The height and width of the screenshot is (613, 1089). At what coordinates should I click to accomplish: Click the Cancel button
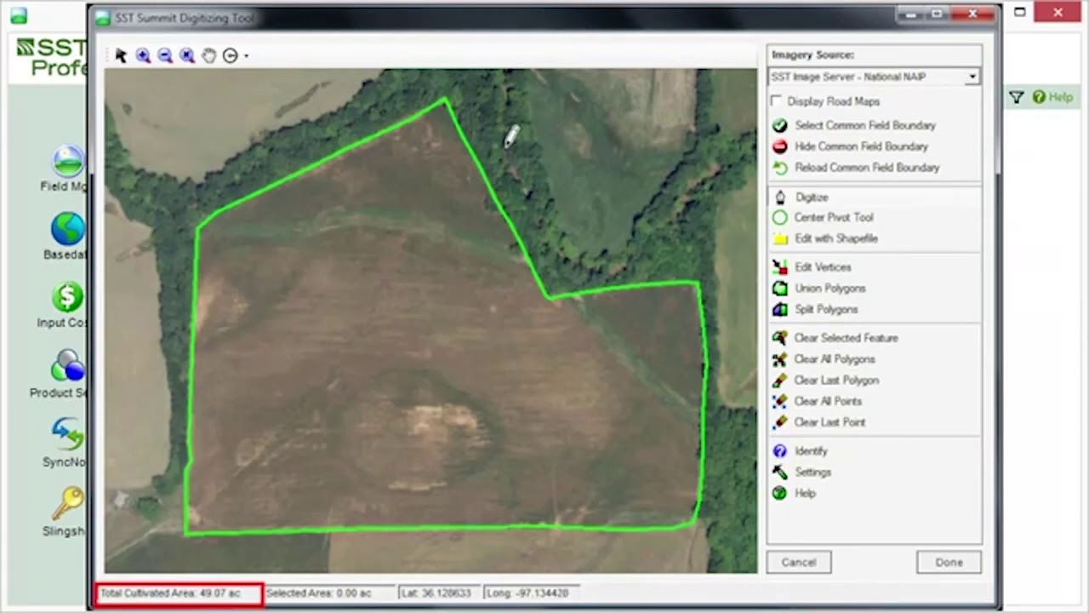(799, 562)
